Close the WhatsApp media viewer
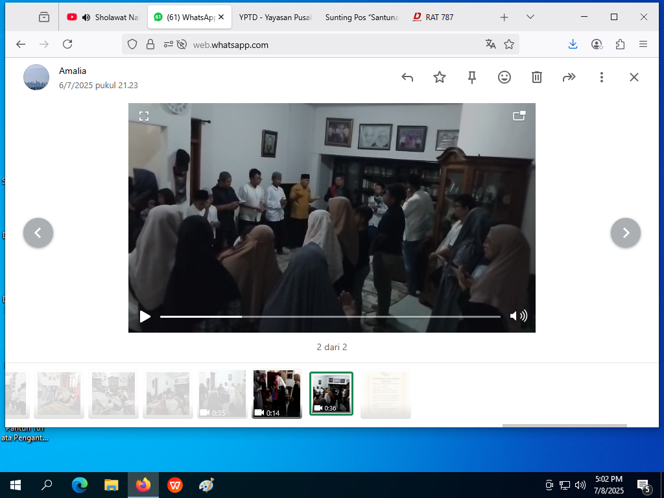The width and height of the screenshot is (664, 498). (x=634, y=77)
